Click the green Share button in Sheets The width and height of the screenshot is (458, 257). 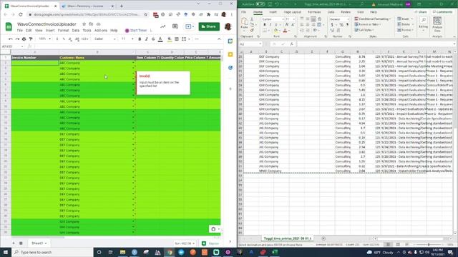click(209, 26)
